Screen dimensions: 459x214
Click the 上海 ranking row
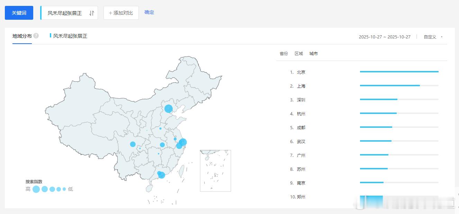click(364, 86)
